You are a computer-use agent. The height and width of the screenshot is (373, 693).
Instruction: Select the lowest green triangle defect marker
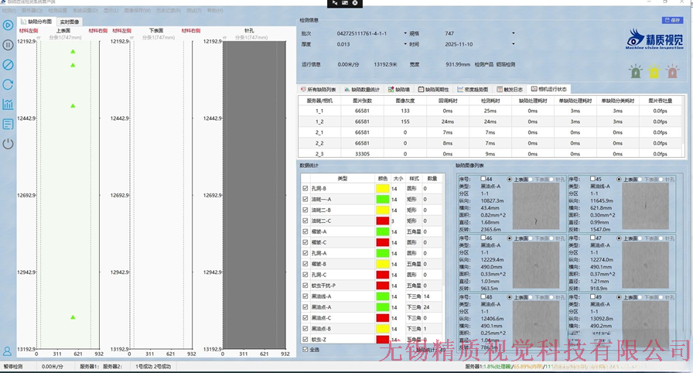coord(73,317)
